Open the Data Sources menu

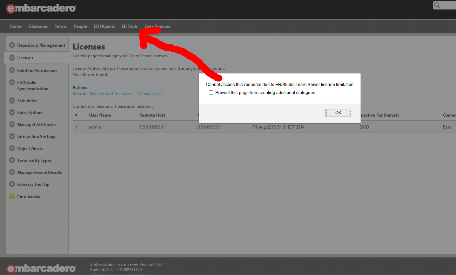click(157, 26)
